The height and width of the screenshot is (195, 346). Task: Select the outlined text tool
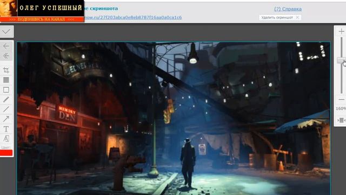[x=6, y=139]
